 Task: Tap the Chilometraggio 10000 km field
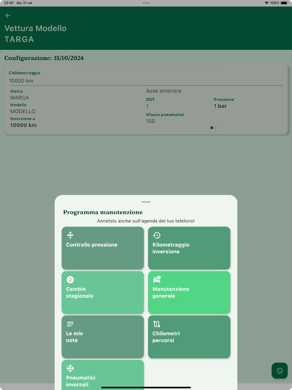click(x=146, y=81)
